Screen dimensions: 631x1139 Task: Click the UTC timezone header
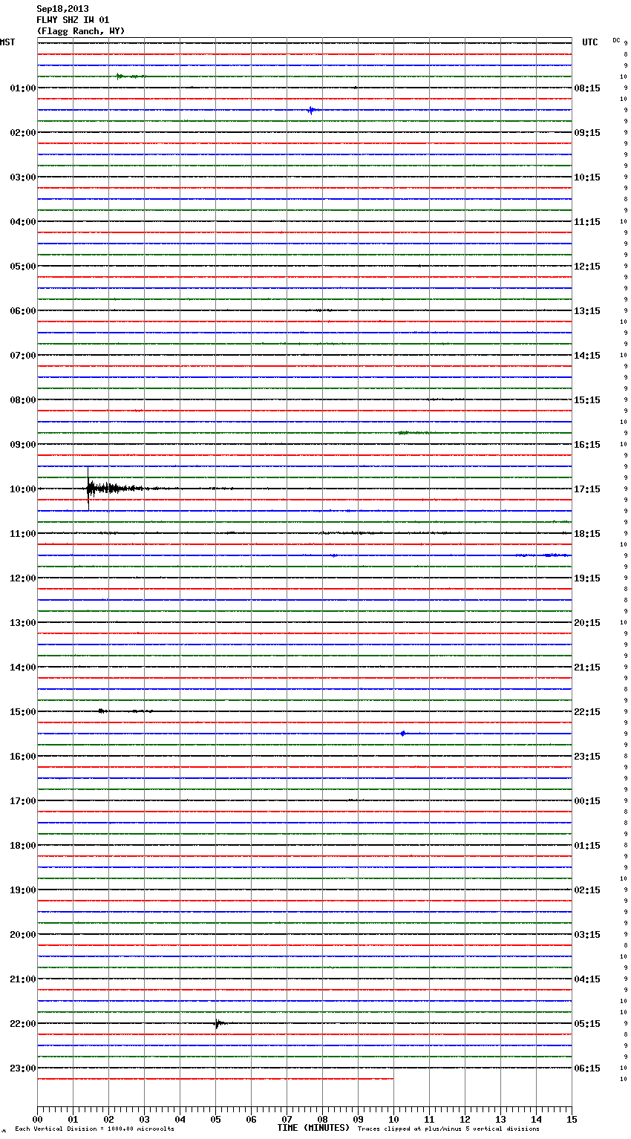click(590, 42)
